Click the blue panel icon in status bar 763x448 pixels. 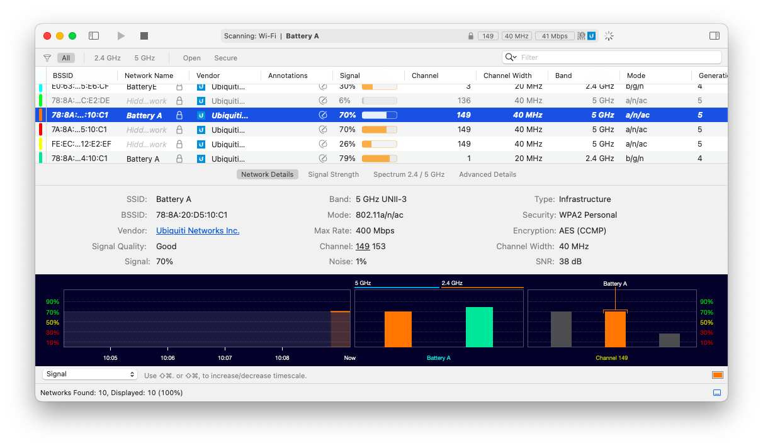tap(717, 393)
